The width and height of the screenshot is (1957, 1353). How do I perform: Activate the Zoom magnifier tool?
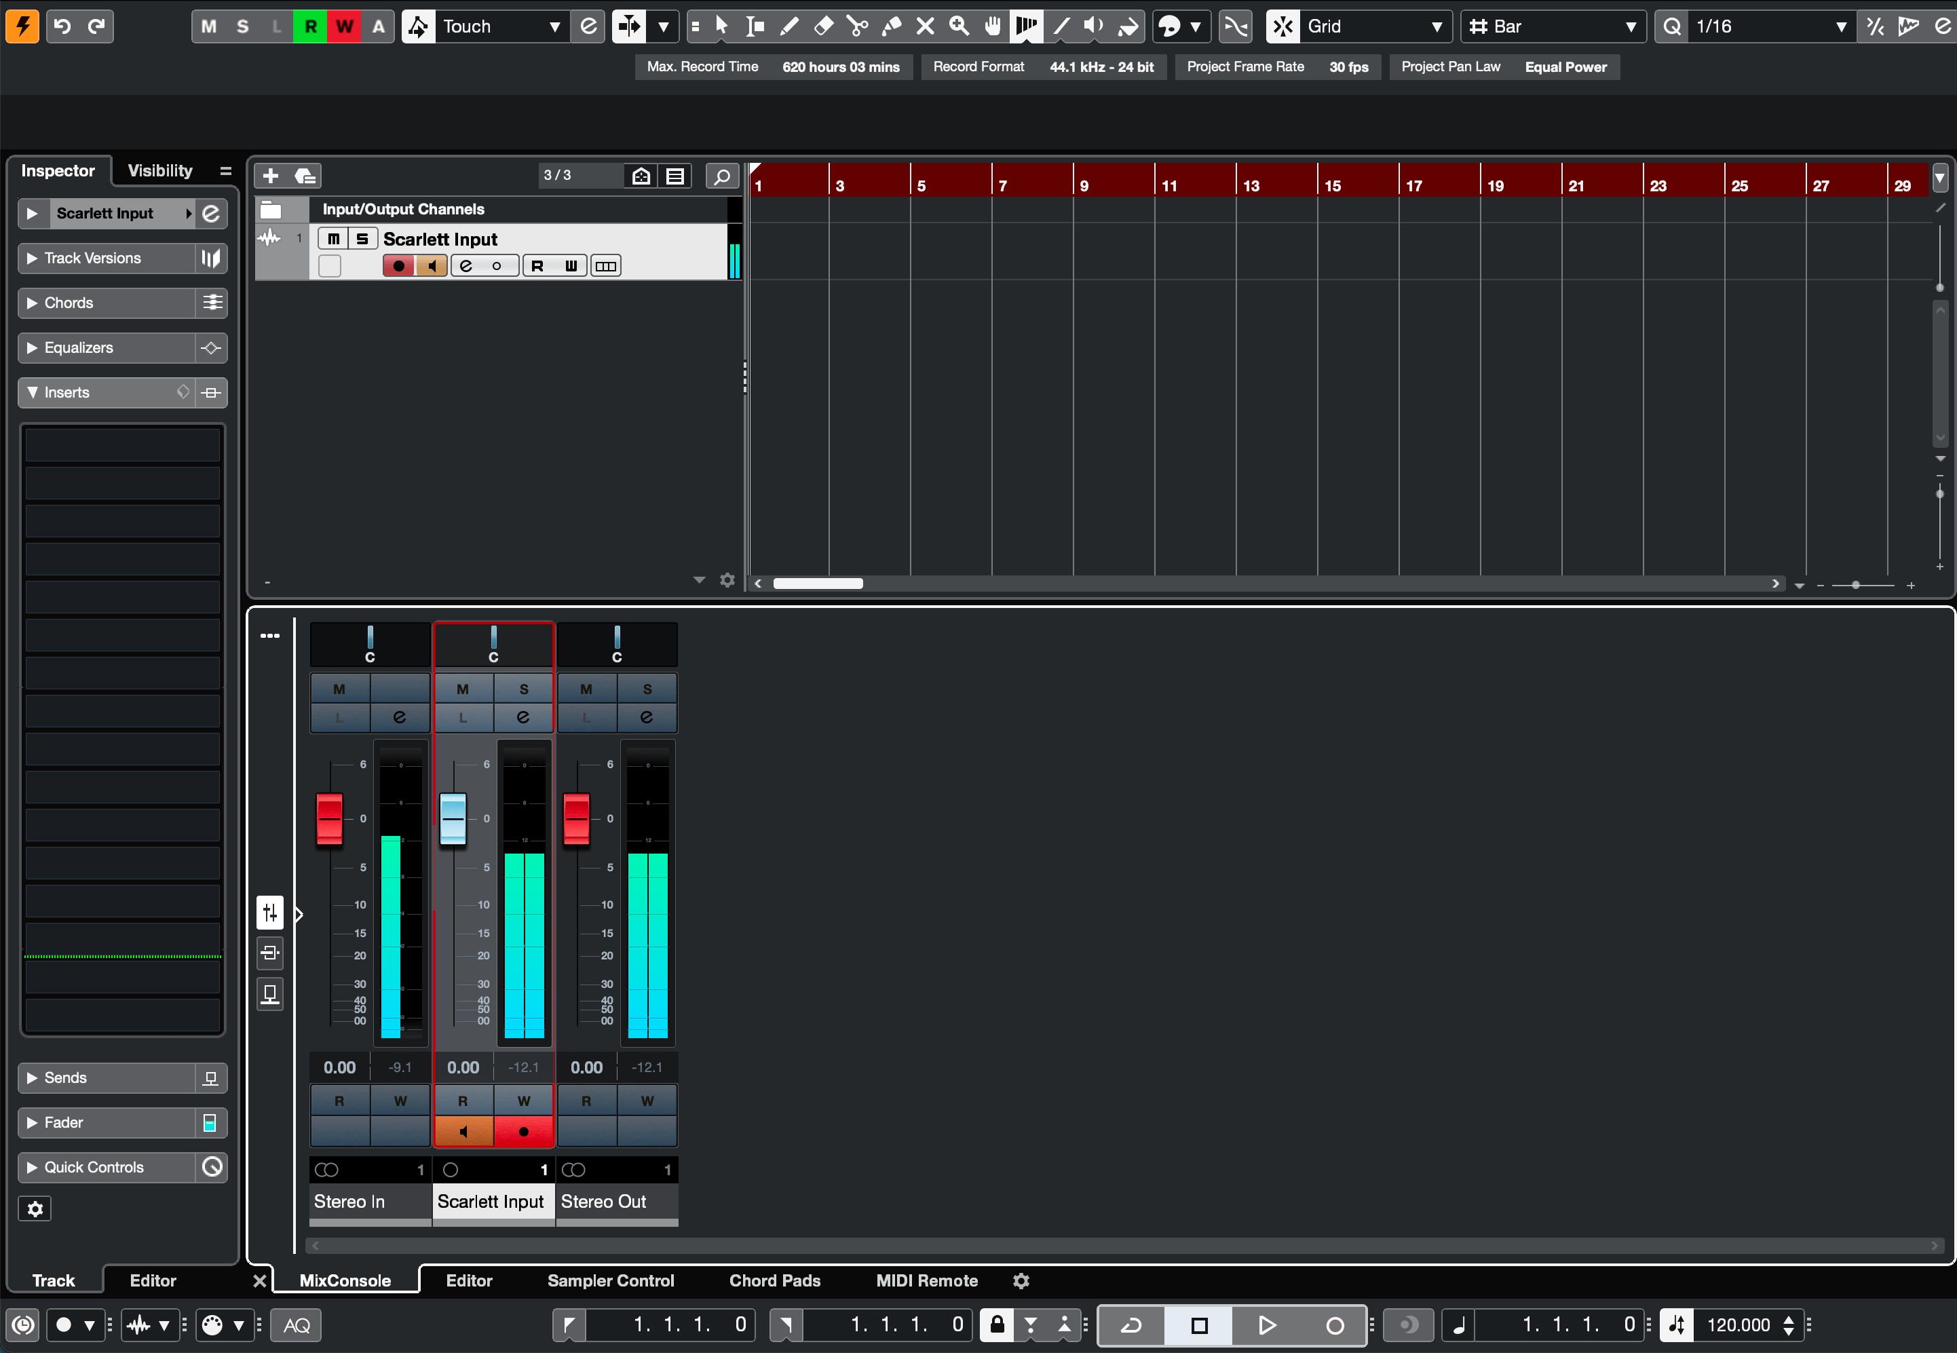coord(959,26)
